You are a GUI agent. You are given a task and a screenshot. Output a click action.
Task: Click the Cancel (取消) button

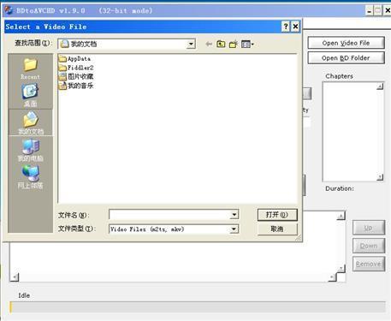coord(277,229)
